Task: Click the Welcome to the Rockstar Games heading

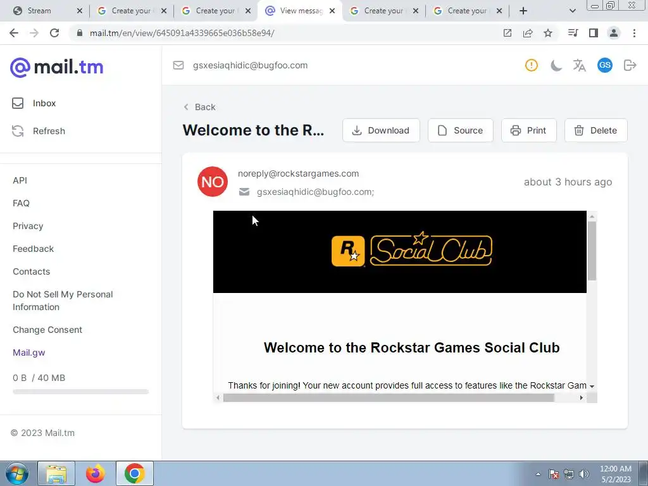Action: pyautogui.click(x=411, y=347)
